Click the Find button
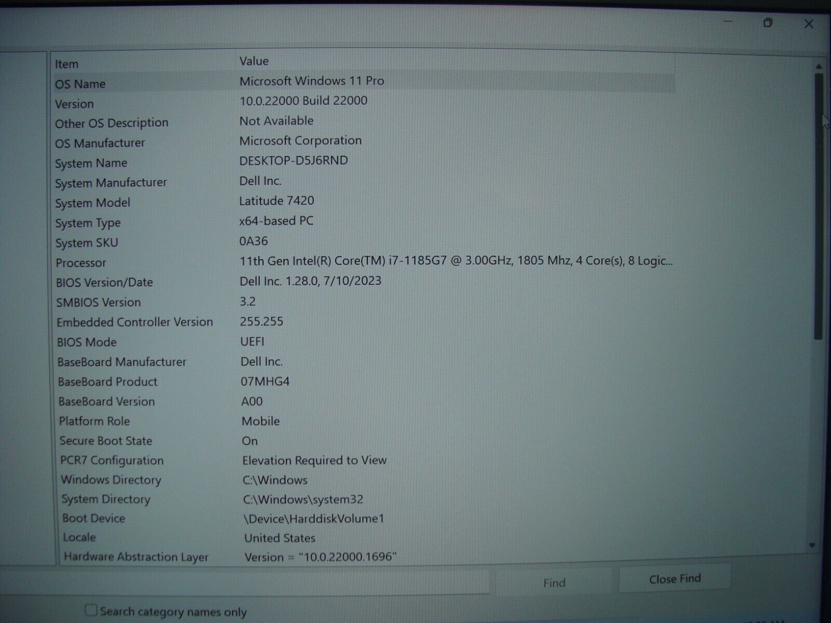This screenshot has width=831, height=623. point(554,583)
